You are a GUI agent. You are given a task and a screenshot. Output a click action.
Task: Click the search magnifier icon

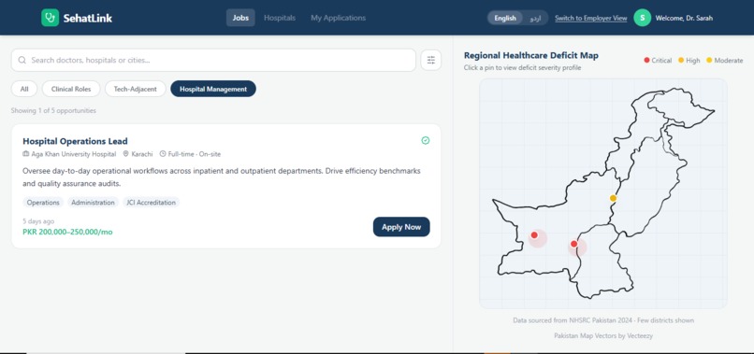22,60
